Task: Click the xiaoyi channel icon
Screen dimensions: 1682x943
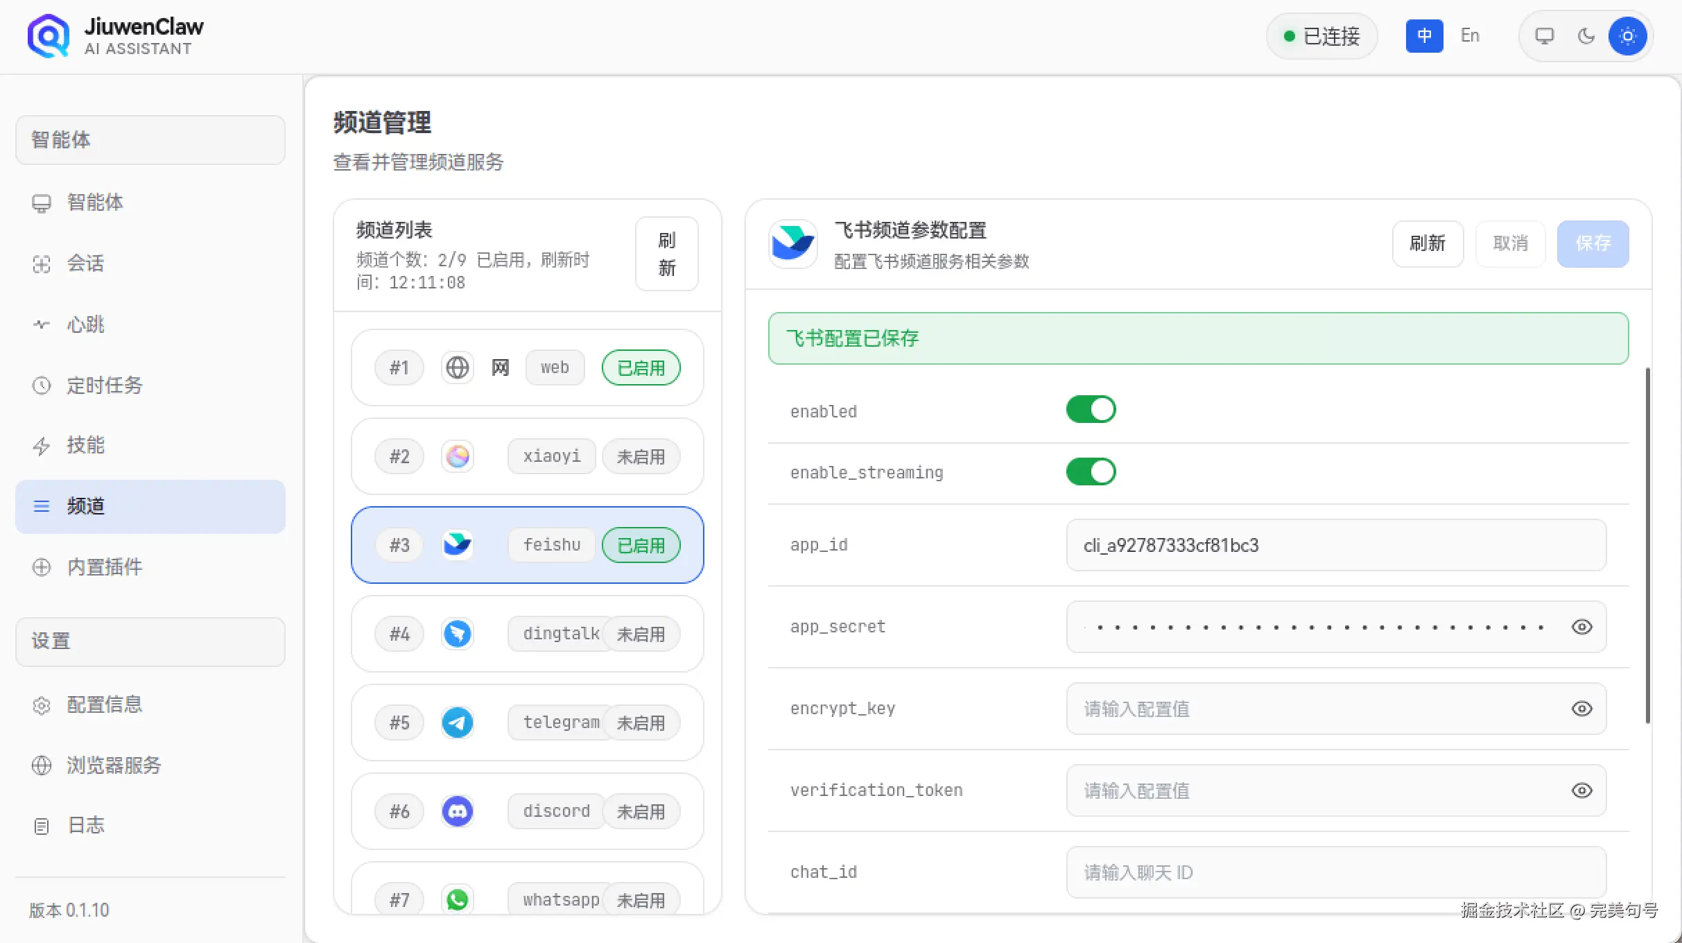Action: coord(457,456)
